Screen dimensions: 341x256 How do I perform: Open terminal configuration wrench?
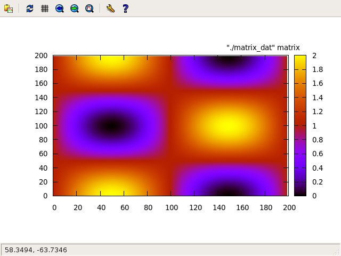click(110, 9)
